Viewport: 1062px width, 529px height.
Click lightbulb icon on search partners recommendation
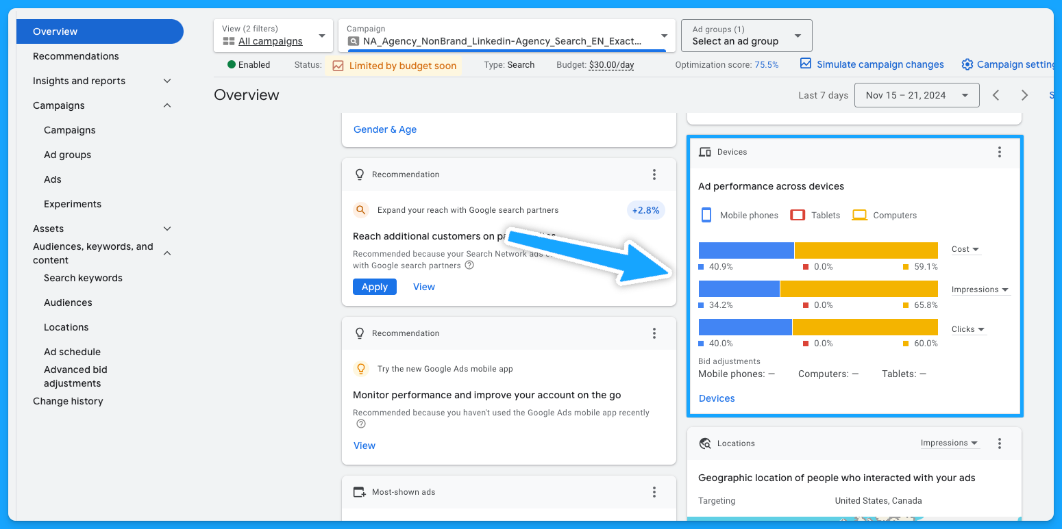coord(360,175)
